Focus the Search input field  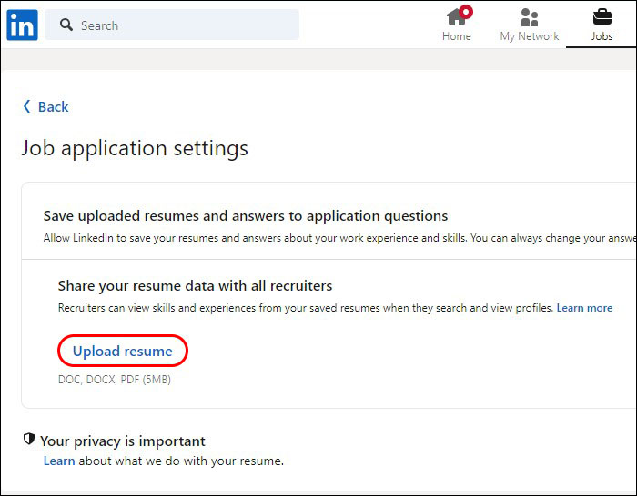(182, 25)
